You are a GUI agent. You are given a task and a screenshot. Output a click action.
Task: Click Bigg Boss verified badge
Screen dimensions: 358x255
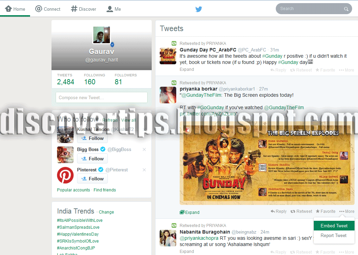(x=103, y=149)
